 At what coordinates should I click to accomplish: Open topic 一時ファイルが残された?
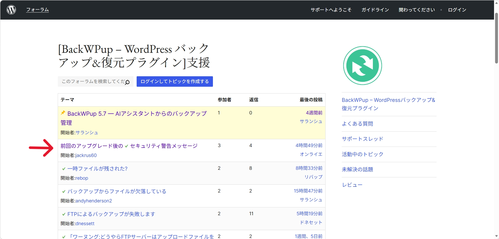coord(97,168)
